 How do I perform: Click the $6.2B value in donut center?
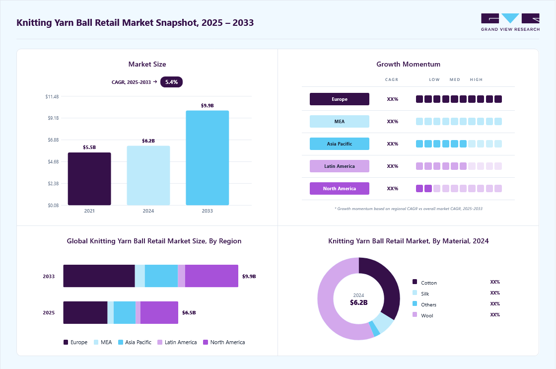(358, 302)
